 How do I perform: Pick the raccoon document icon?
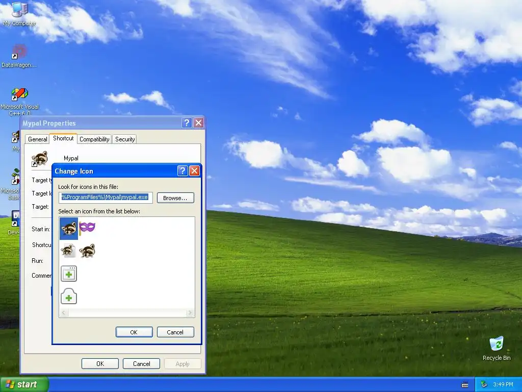[69, 251]
